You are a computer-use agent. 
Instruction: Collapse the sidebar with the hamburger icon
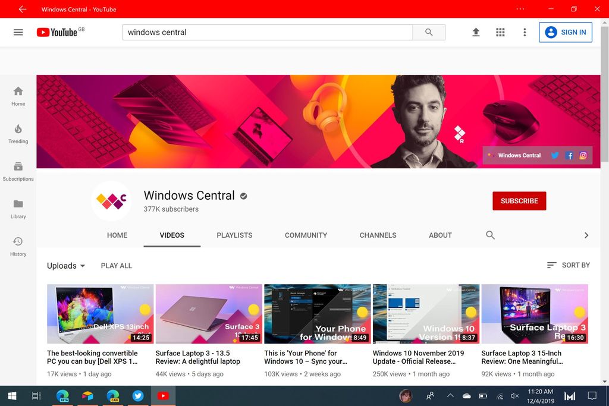18,32
